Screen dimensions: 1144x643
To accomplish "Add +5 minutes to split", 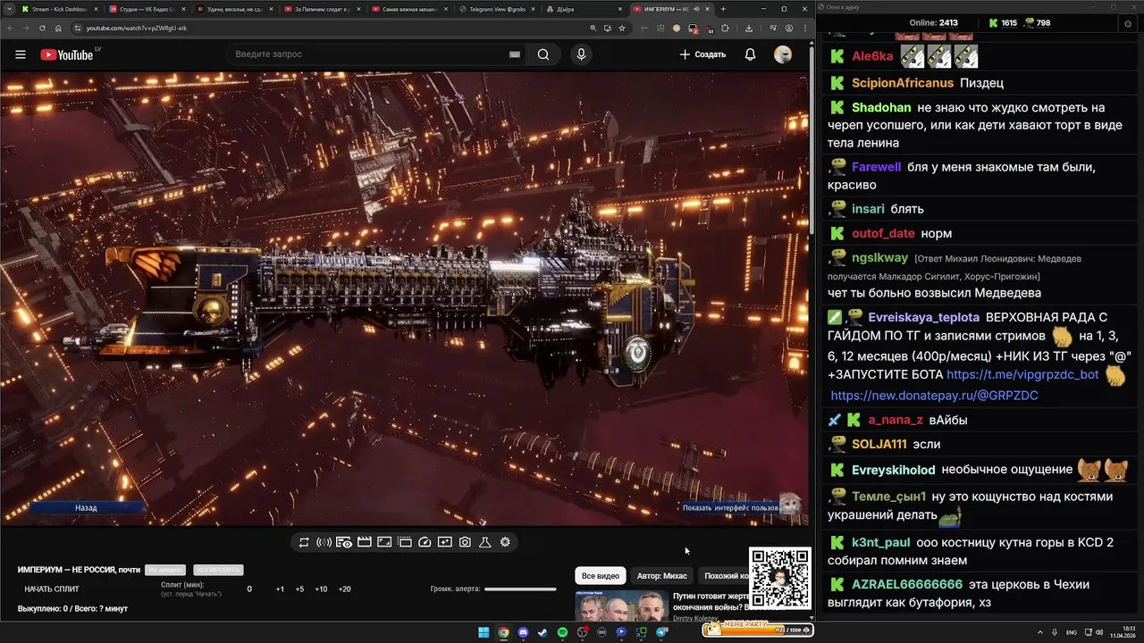I will tap(299, 589).
